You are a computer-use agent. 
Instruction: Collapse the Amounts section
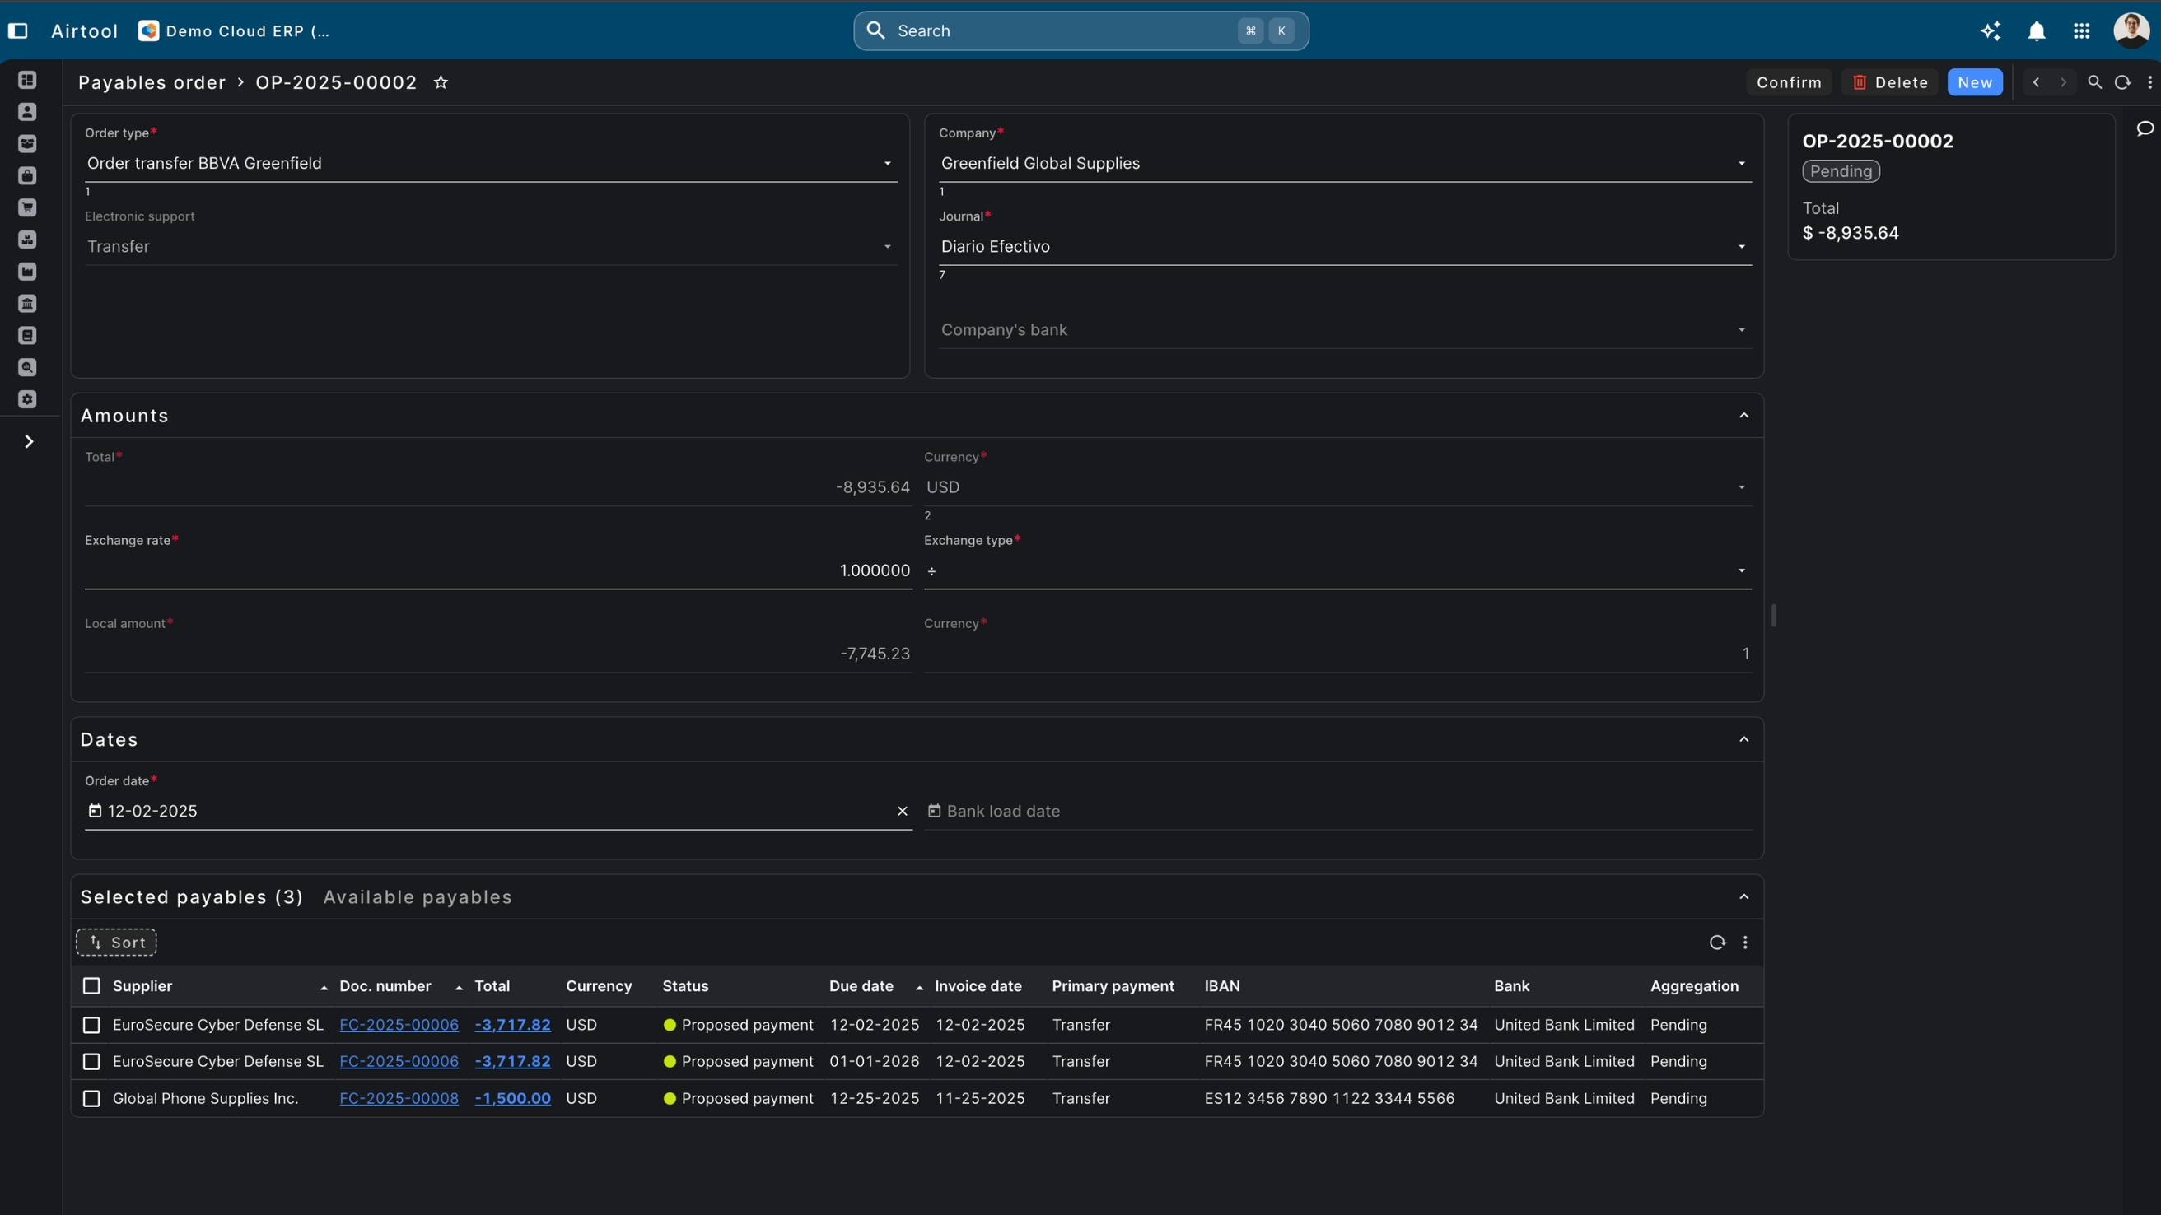click(1743, 416)
